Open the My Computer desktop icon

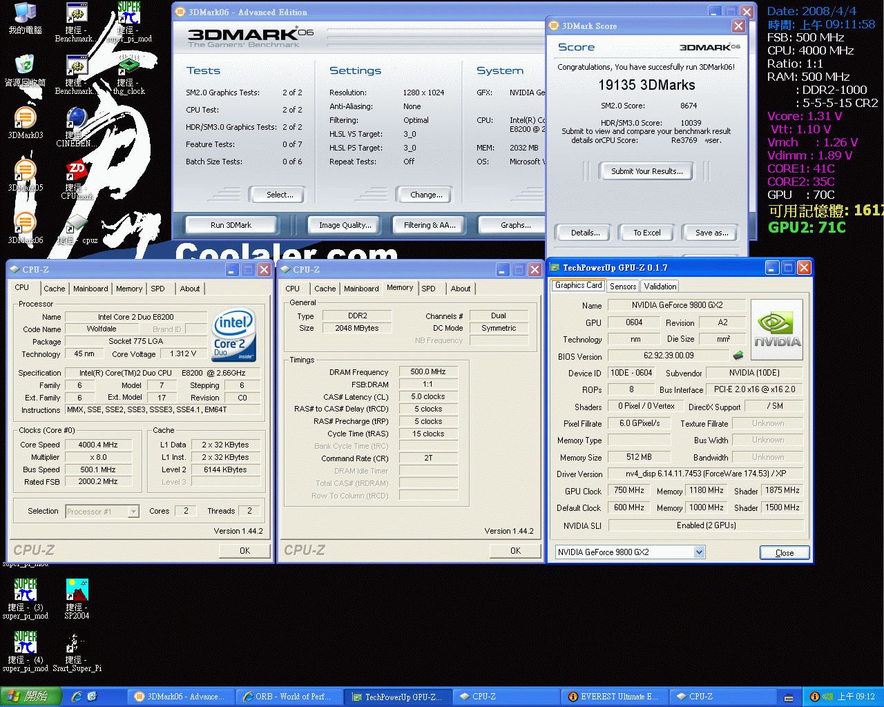click(25, 19)
